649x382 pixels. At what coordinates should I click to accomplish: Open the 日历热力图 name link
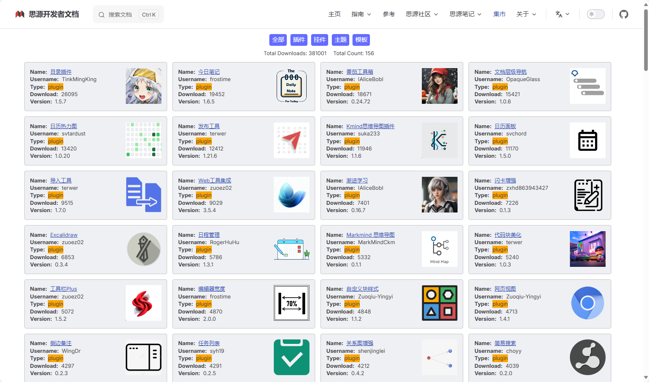point(64,126)
